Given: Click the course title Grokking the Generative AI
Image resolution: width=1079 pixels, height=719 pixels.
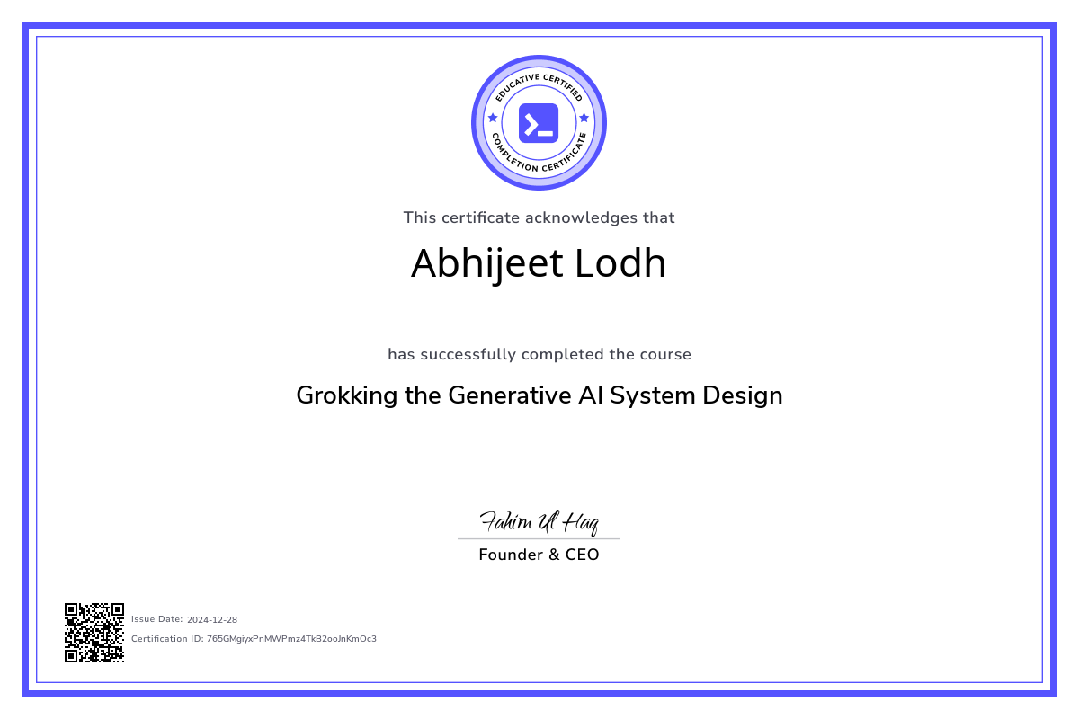Looking at the screenshot, I should click(x=539, y=395).
